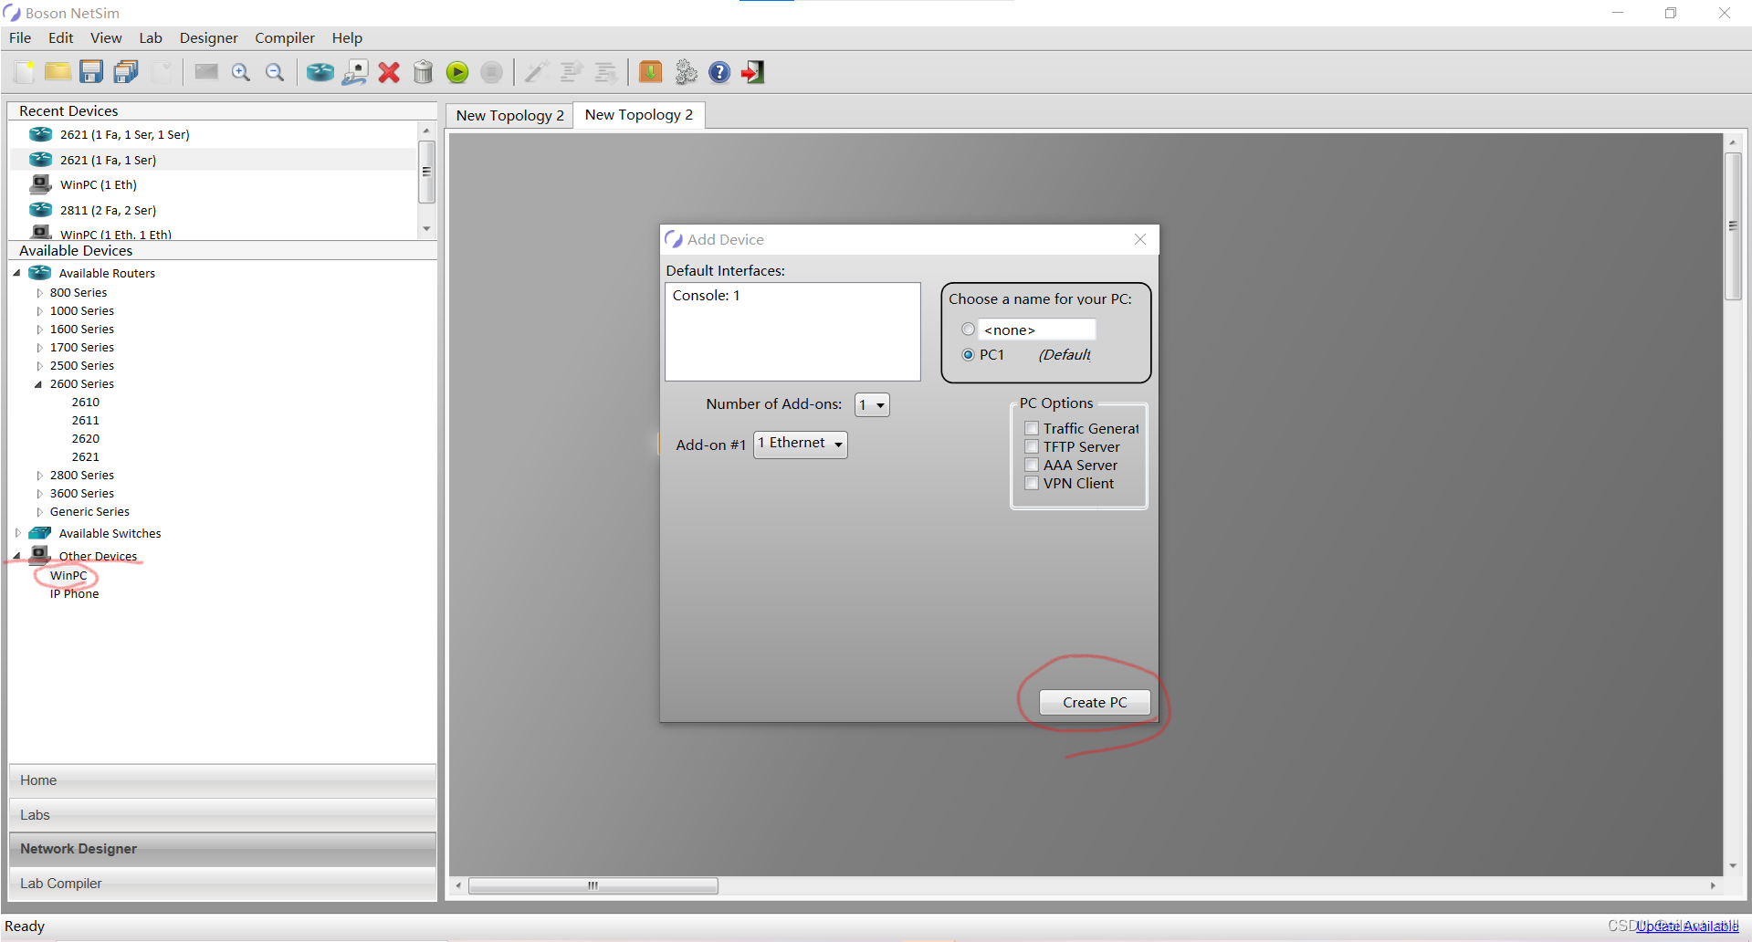Go to the Home panel
The image size is (1752, 942).
pos(223,780)
